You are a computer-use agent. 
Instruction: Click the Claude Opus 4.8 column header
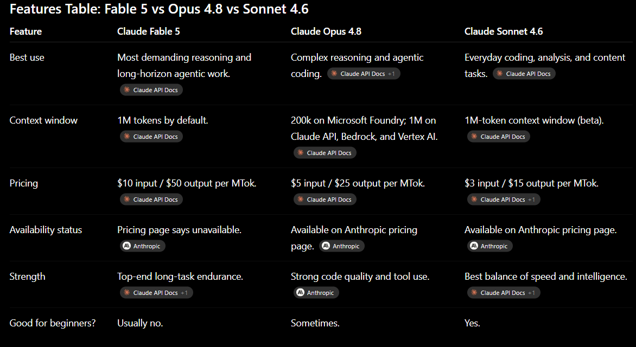(x=326, y=31)
